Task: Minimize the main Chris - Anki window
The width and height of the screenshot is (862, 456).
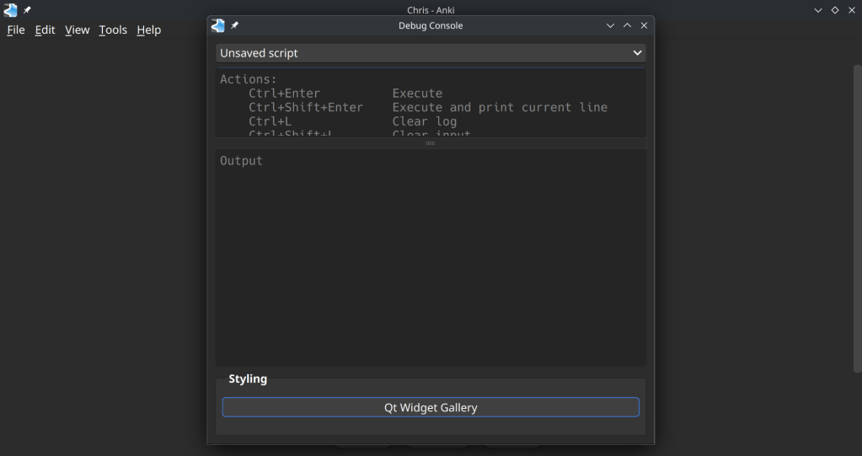Action: tap(818, 10)
